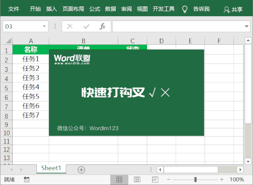
Task: Click zoom out minus button
Action: (x=169, y=179)
